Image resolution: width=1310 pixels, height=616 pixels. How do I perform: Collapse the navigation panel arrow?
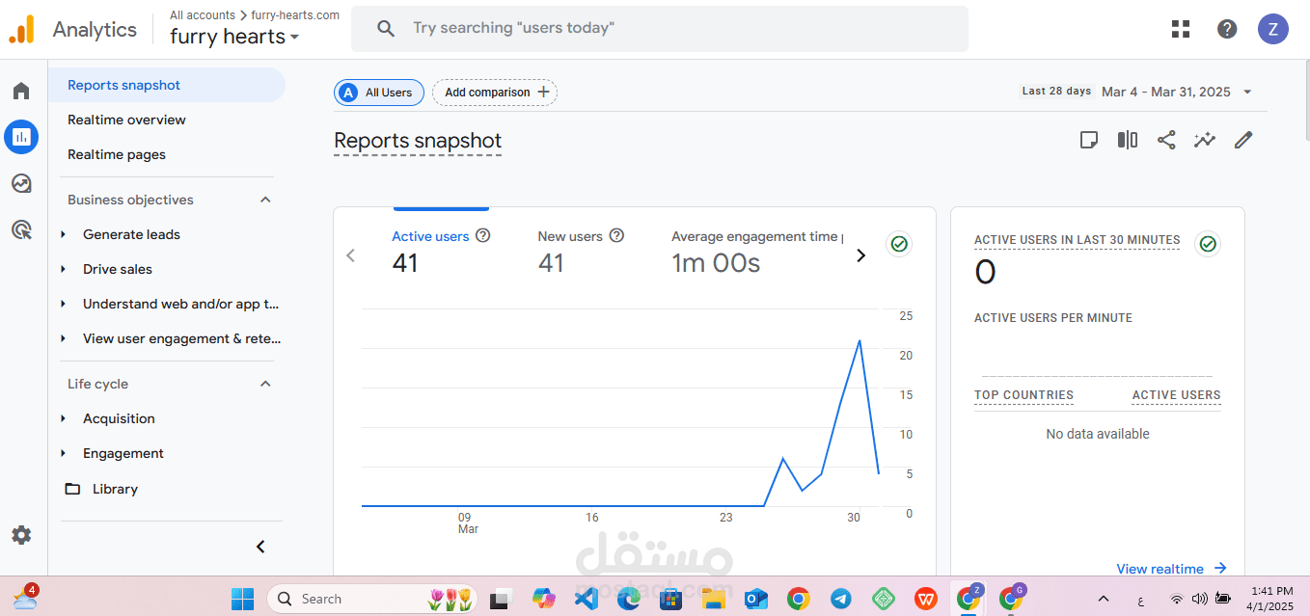pyautogui.click(x=260, y=547)
